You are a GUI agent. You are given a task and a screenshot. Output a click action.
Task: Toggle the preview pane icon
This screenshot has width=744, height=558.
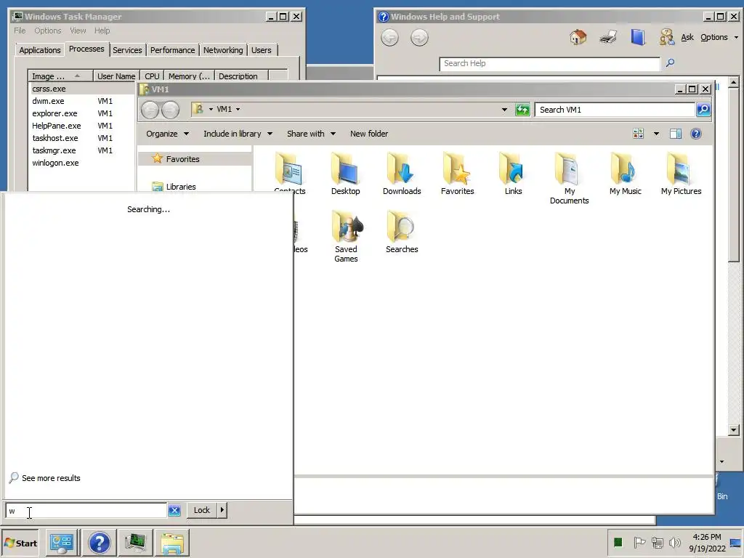tap(676, 134)
